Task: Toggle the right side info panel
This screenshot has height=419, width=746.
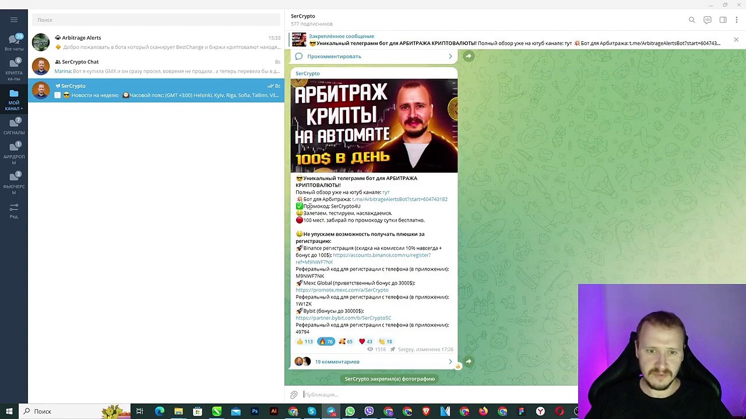Action: coord(723,20)
